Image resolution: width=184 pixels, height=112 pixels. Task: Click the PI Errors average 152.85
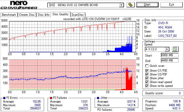pyautogui.click(x=37, y=102)
